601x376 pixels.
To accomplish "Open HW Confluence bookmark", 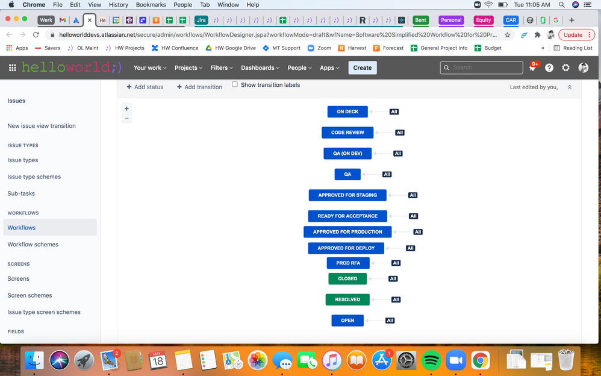I will 175,48.
